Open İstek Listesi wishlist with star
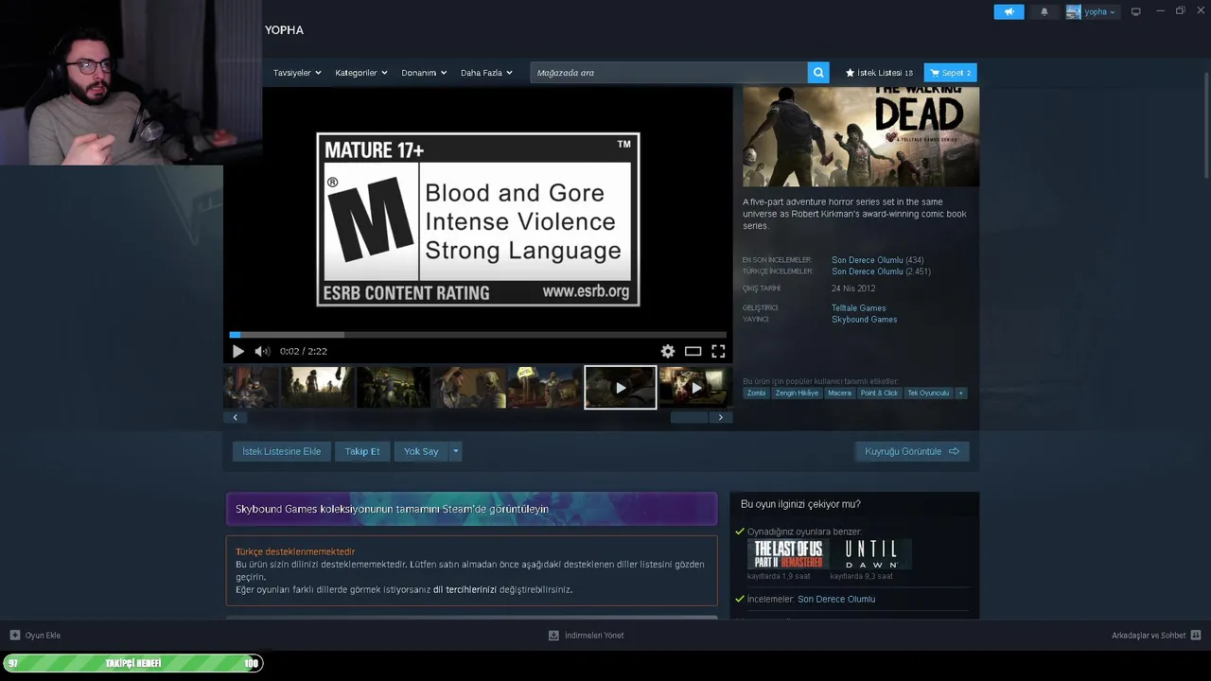Image resolution: width=1211 pixels, height=681 pixels. click(x=879, y=73)
